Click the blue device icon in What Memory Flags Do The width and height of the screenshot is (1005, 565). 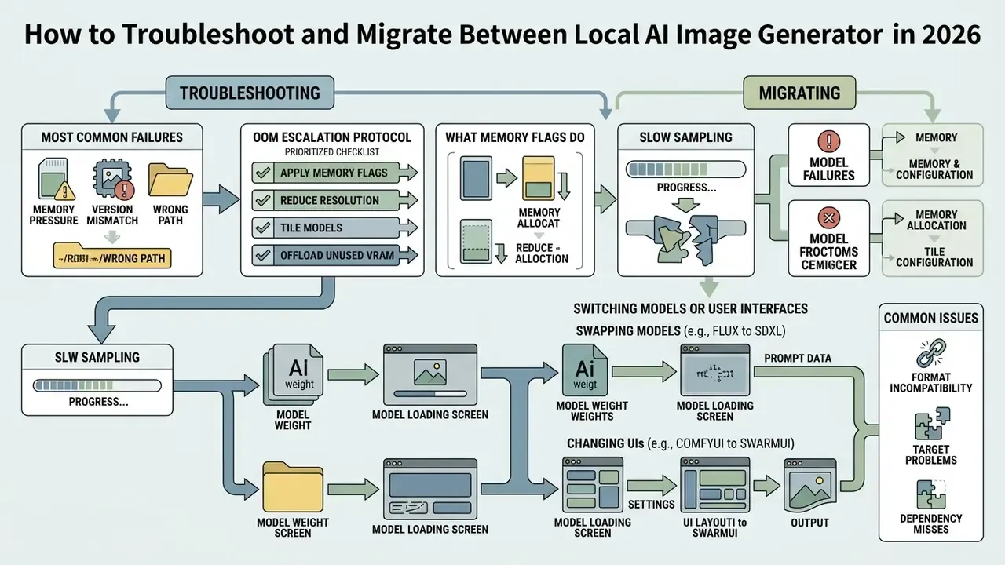coord(476,178)
